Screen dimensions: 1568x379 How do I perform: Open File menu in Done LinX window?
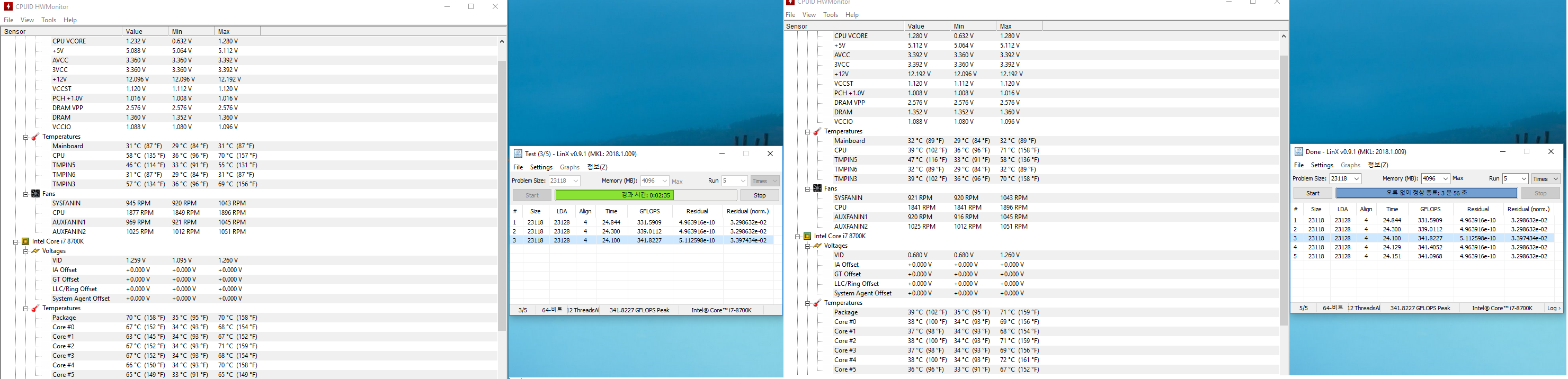(1298, 166)
